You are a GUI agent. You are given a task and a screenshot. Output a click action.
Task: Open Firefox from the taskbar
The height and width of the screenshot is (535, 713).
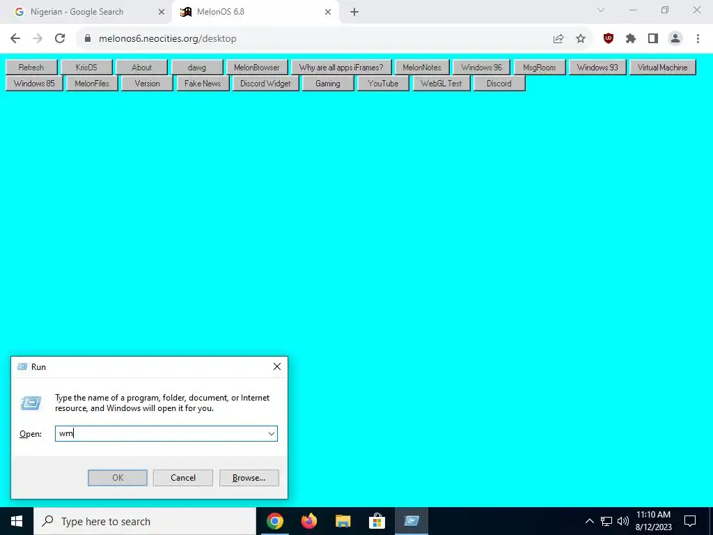(x=308, y=521)
